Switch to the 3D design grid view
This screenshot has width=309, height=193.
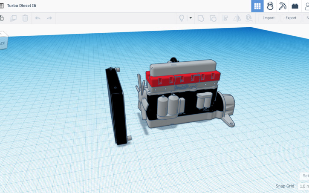257,6
